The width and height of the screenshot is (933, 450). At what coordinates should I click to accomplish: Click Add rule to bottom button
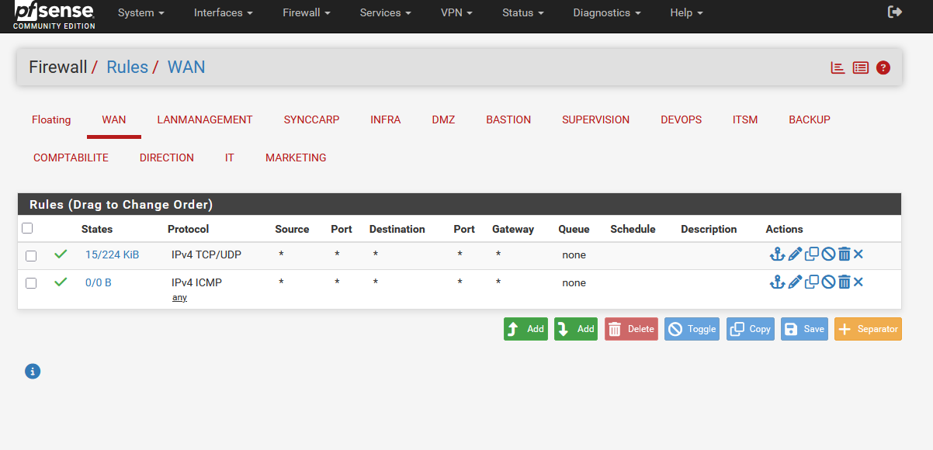click(576, 329)
